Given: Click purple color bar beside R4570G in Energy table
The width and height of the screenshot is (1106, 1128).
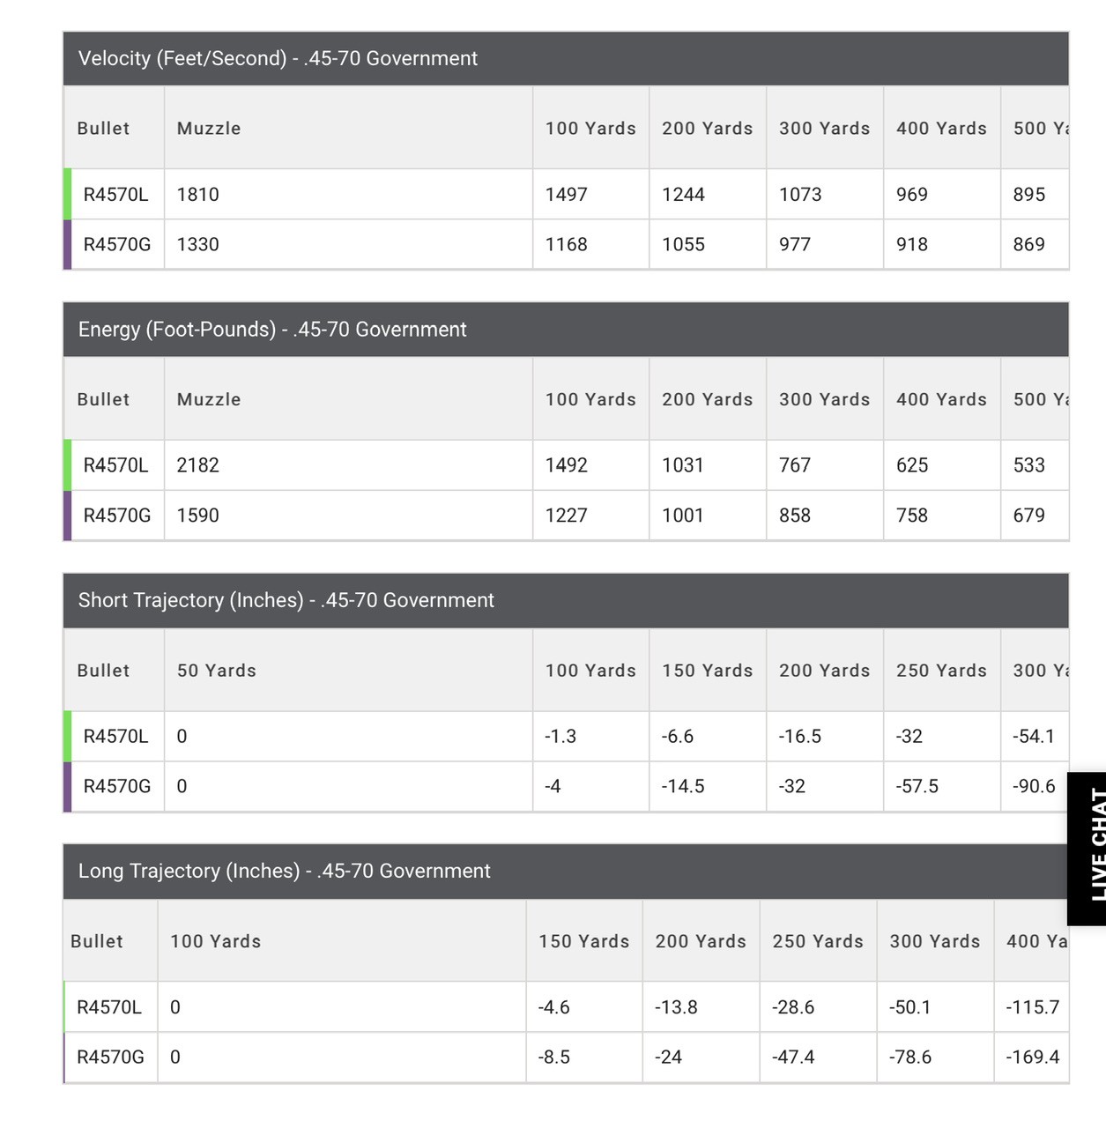Looking at the screenshot, I should point(68,516).
